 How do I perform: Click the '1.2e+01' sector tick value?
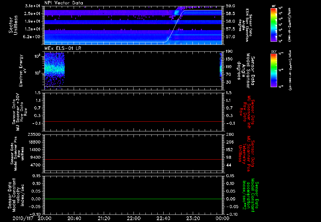tap(33, 29)
